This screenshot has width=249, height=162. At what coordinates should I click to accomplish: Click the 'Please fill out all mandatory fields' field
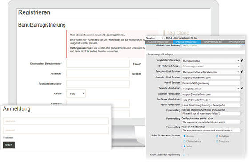(211, 113)
